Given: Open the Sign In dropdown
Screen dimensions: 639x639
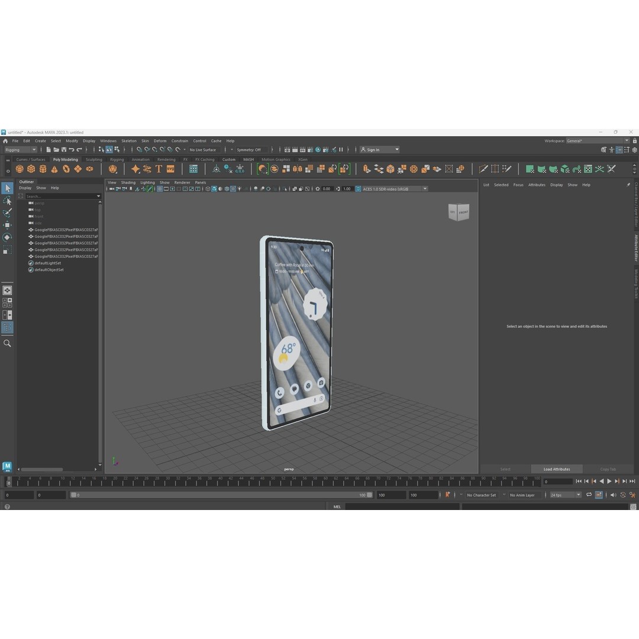Looking at the screenshot, I should [x=379, y=150].
